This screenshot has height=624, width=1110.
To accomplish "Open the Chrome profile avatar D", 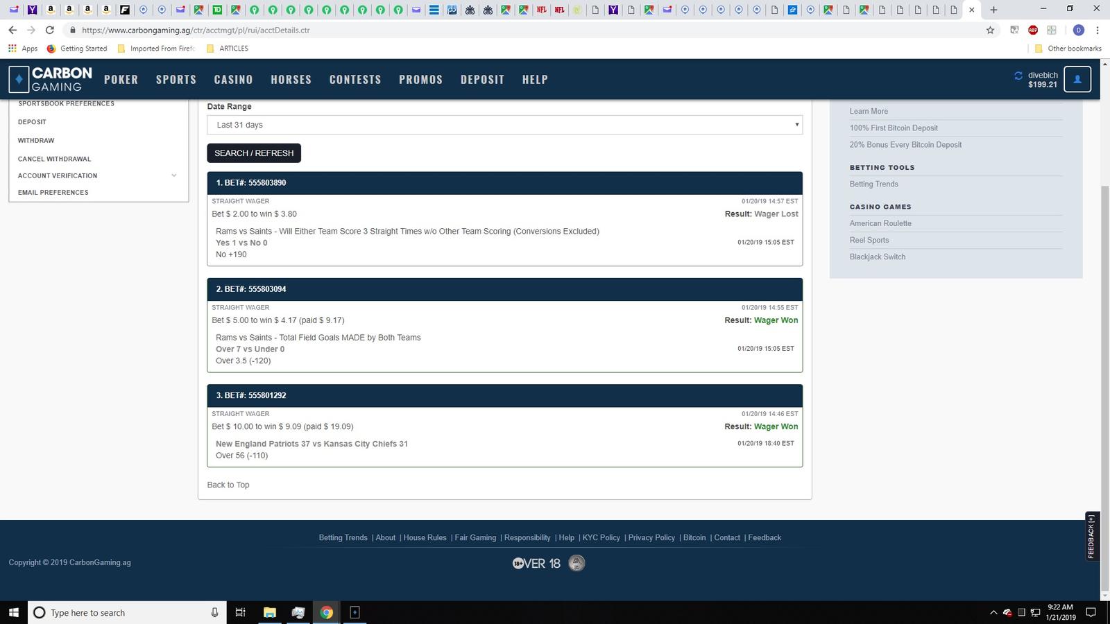I will (1078, 30).
